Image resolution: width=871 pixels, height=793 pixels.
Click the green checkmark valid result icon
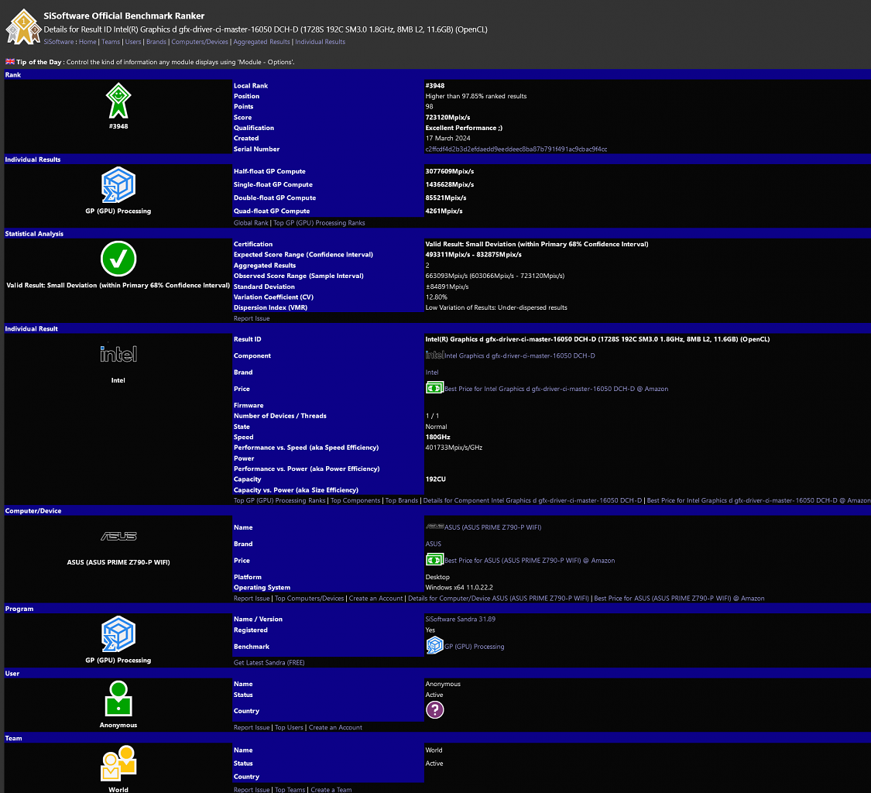[x=118, y=259]
